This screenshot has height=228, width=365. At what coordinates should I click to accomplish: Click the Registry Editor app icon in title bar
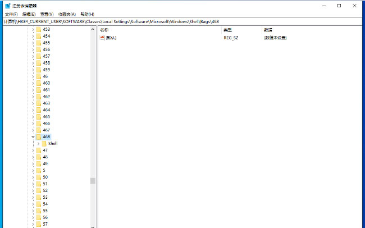(7, 5)
